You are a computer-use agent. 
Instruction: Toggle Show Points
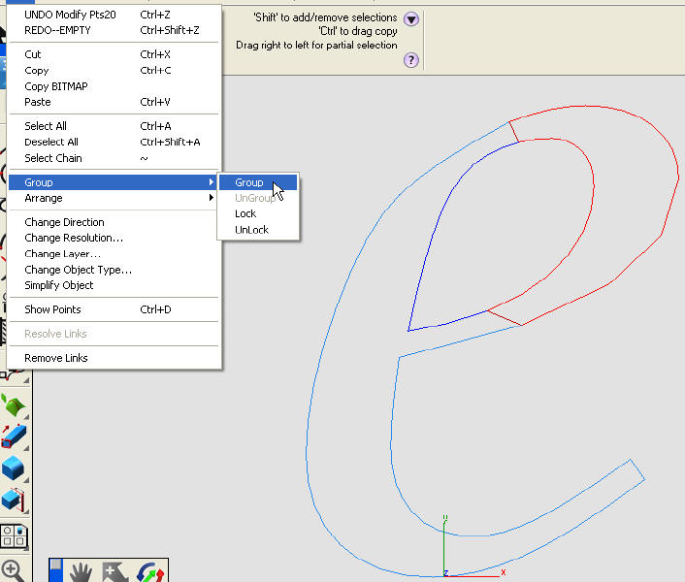(x=114, y=309)
